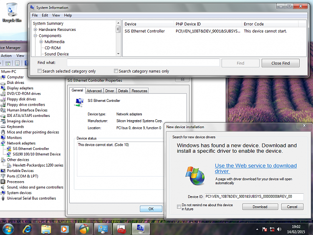313x235 pixels.
Task: Switch to Device Manager toolbox icon on taskbar
Action: (122, 229)
